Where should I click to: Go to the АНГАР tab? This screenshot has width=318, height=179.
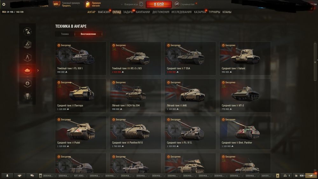click(x=91, y=12)
